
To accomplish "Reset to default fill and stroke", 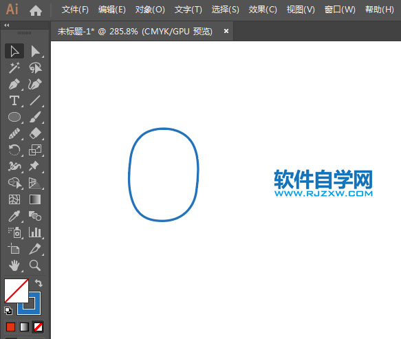I will tap(8, 311).
